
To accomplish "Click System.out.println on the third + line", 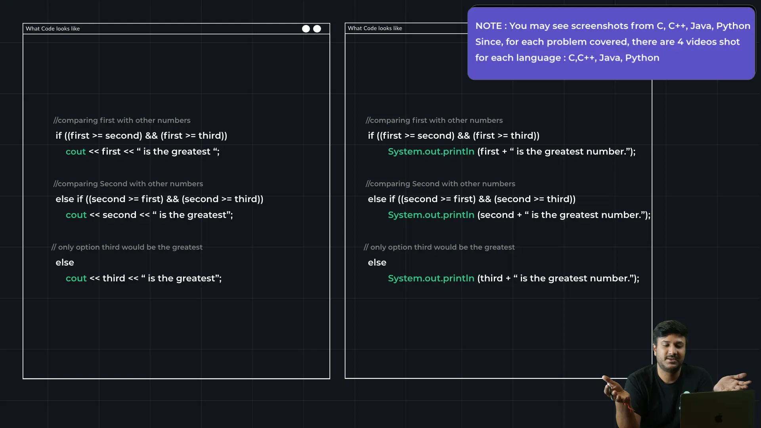I will click(431, 279).
